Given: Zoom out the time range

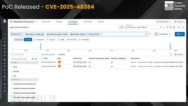Looking at the screenshot, I should (x=179, y=27).
